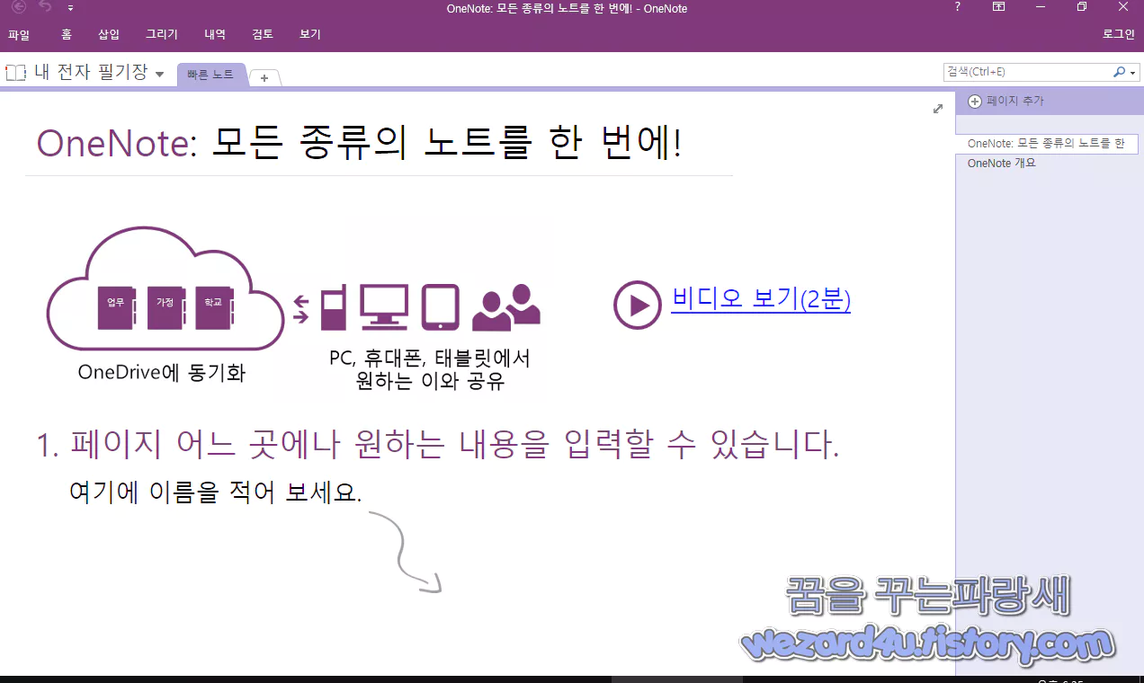Select the 빠른 노트 section tab
The height and width of the screenshot is (683, 1144).
tap(210, 75)
